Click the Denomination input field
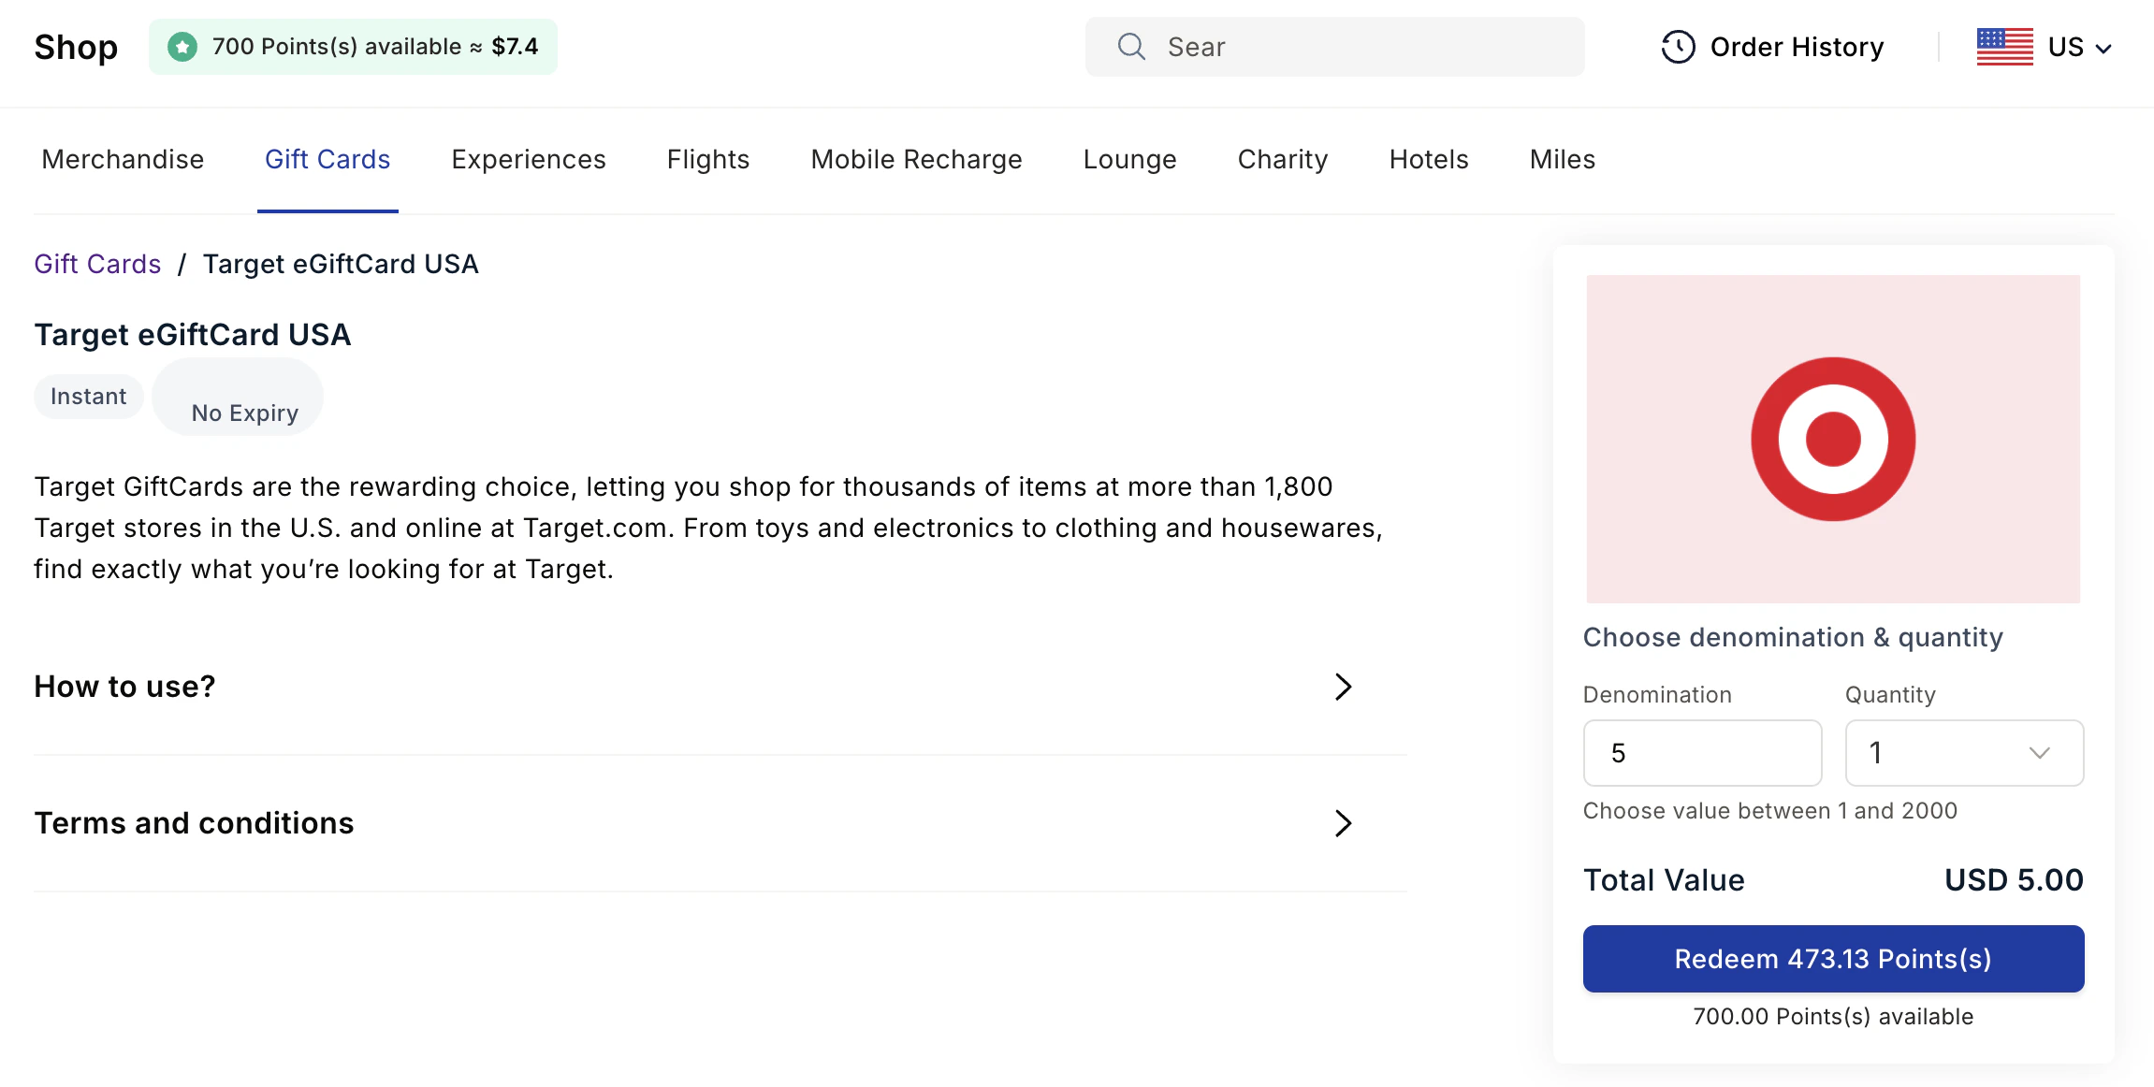This screenshot has height=1087, width=2154. coord(1702,753)
